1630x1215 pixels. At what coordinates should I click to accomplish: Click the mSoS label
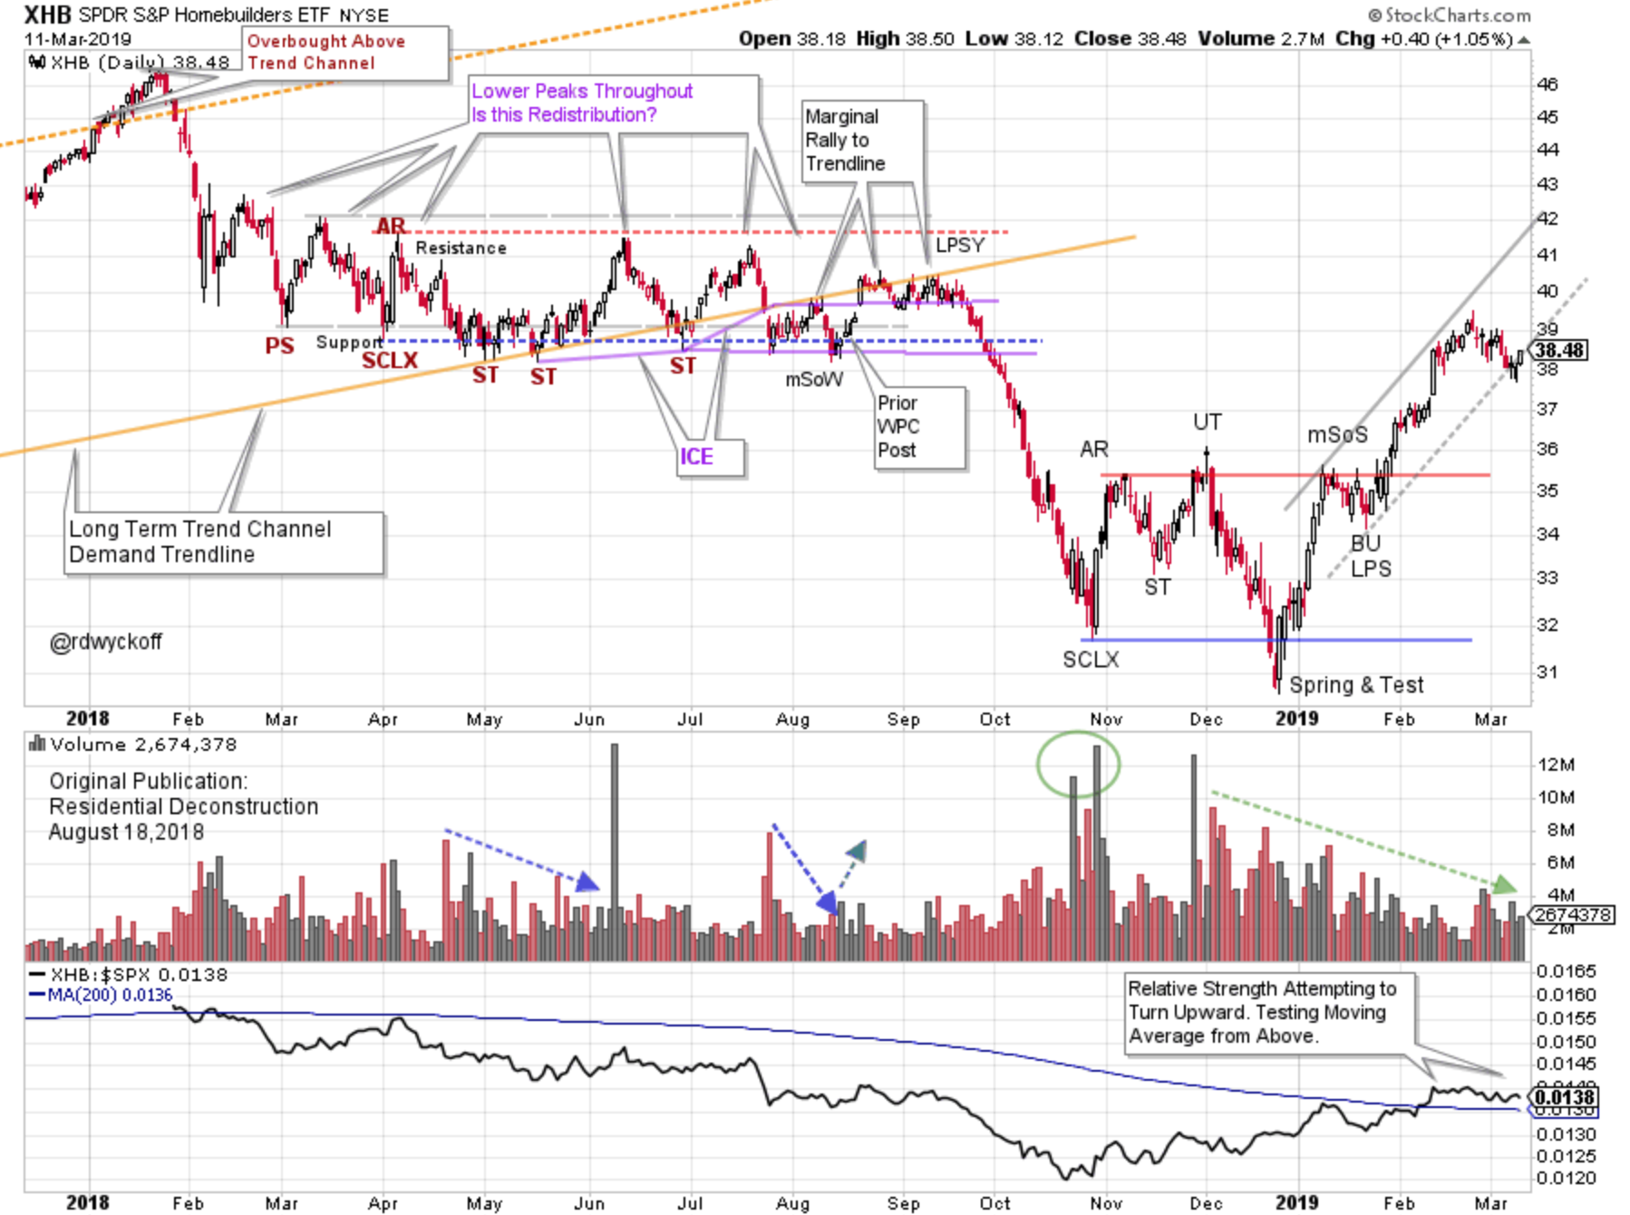1337,435
